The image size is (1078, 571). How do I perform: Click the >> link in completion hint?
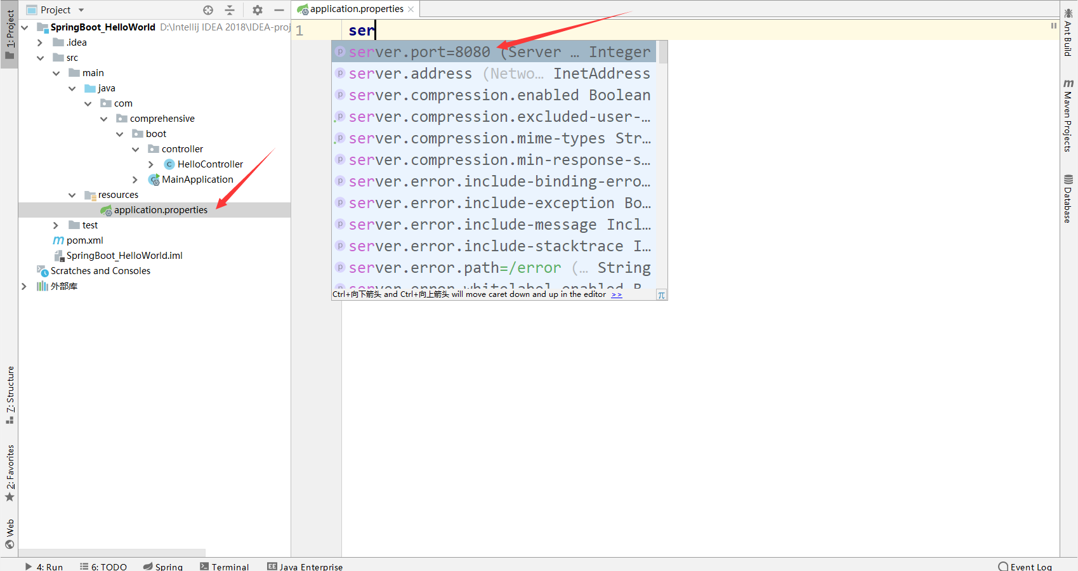click(617, 294)
